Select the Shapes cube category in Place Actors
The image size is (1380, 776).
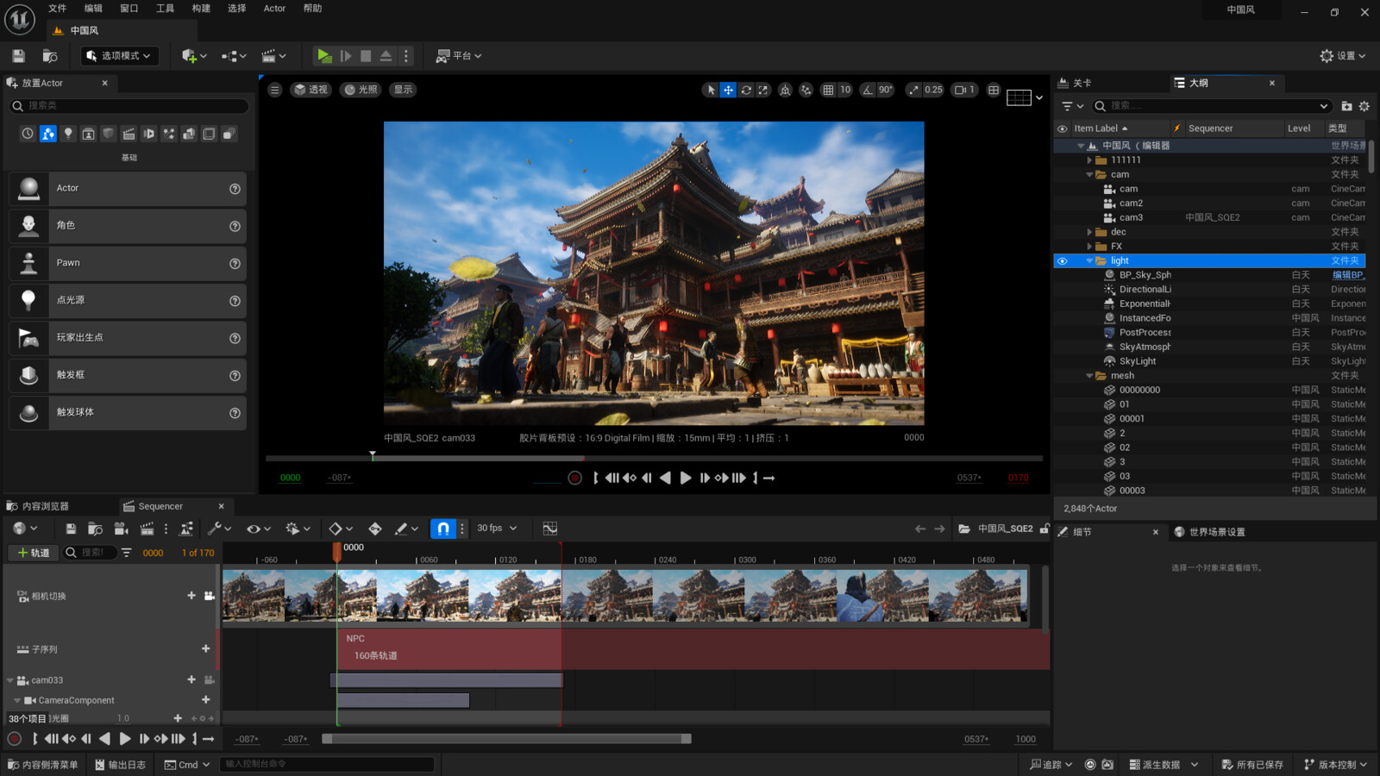(x=108, y=134)
